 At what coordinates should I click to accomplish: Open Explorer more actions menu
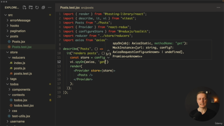[x=50, y=7]
